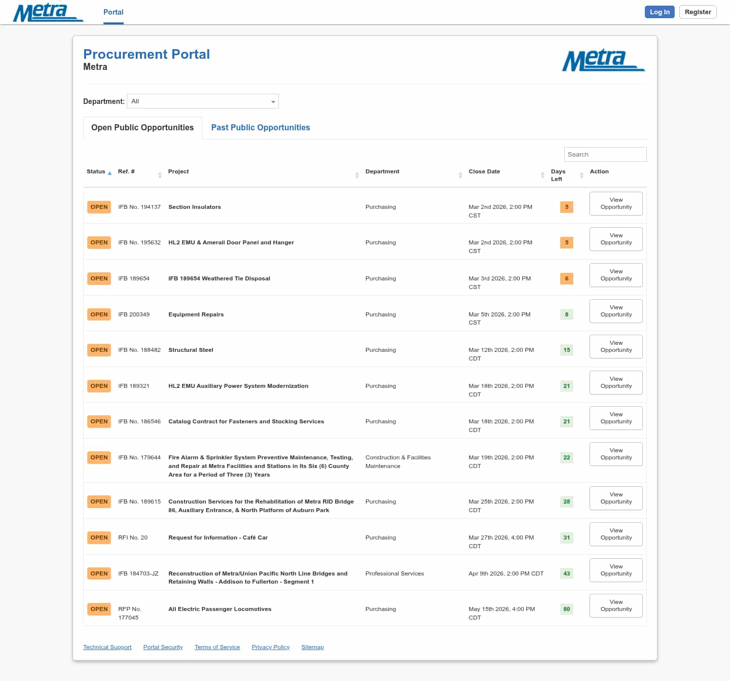Open the Portal navigation item
This screenshot has width=730, height=681.
pos(113,12)
